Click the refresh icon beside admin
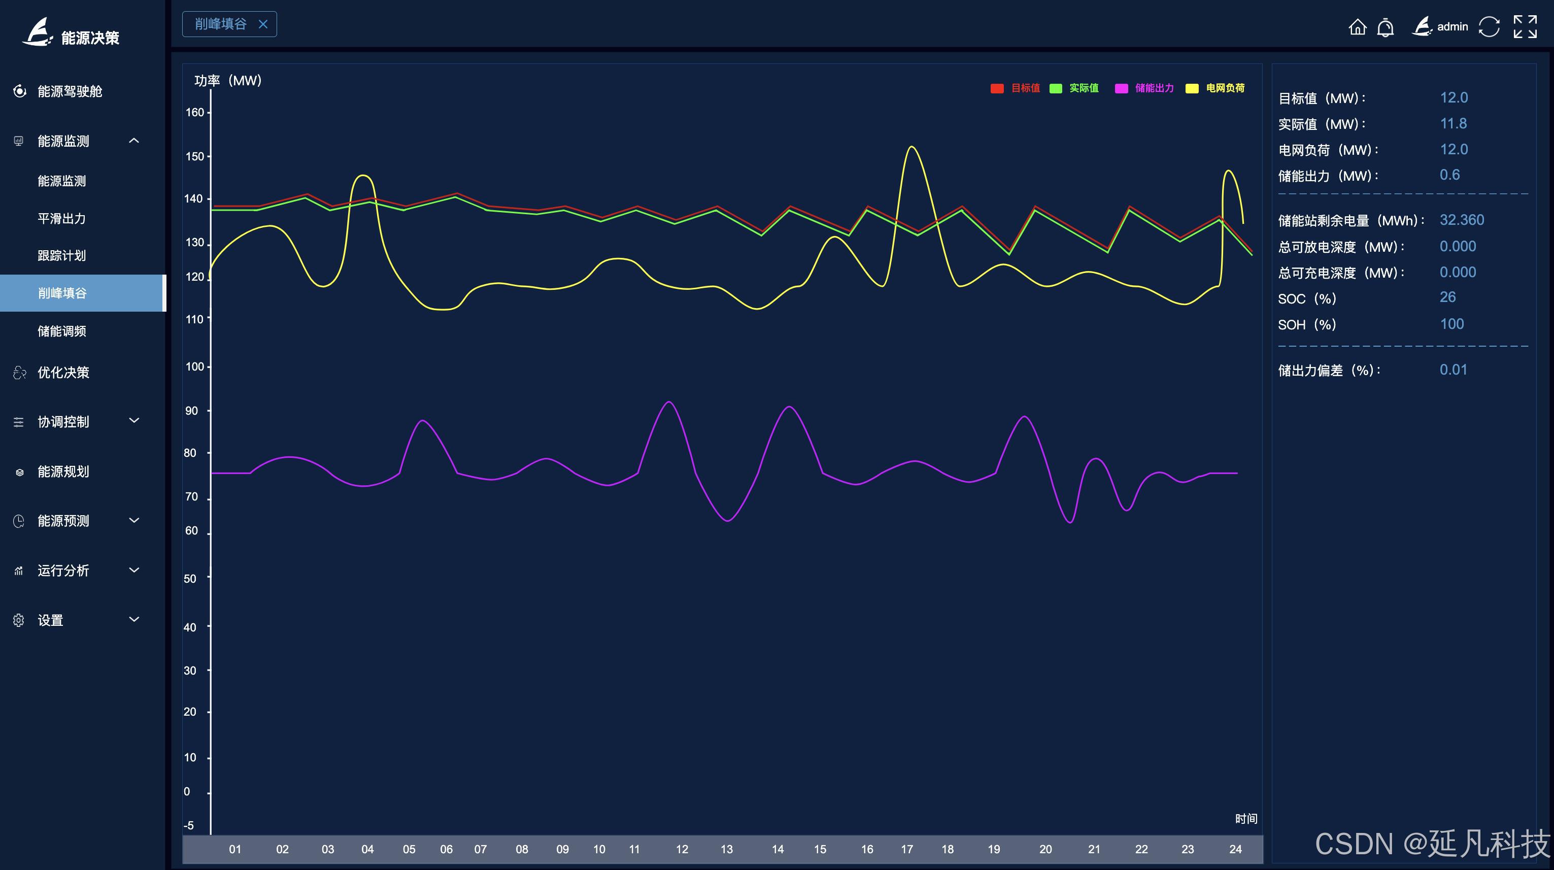 coord(1489,26)
